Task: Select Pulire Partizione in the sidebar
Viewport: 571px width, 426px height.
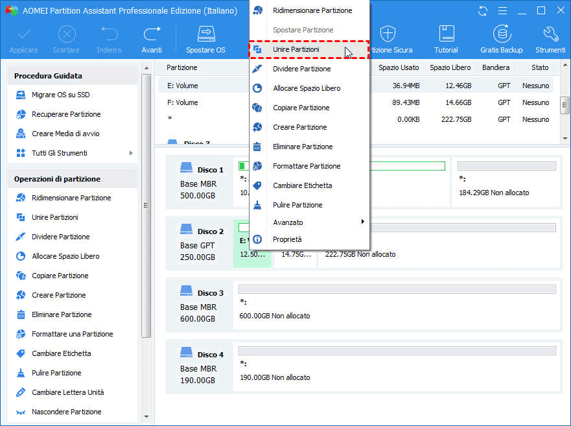Action: click(56, 373)
